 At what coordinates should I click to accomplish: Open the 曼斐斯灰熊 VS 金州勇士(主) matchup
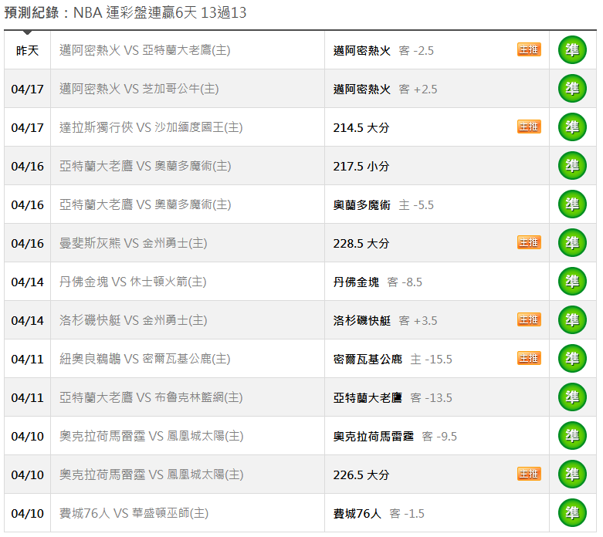[x=133, y=243]
